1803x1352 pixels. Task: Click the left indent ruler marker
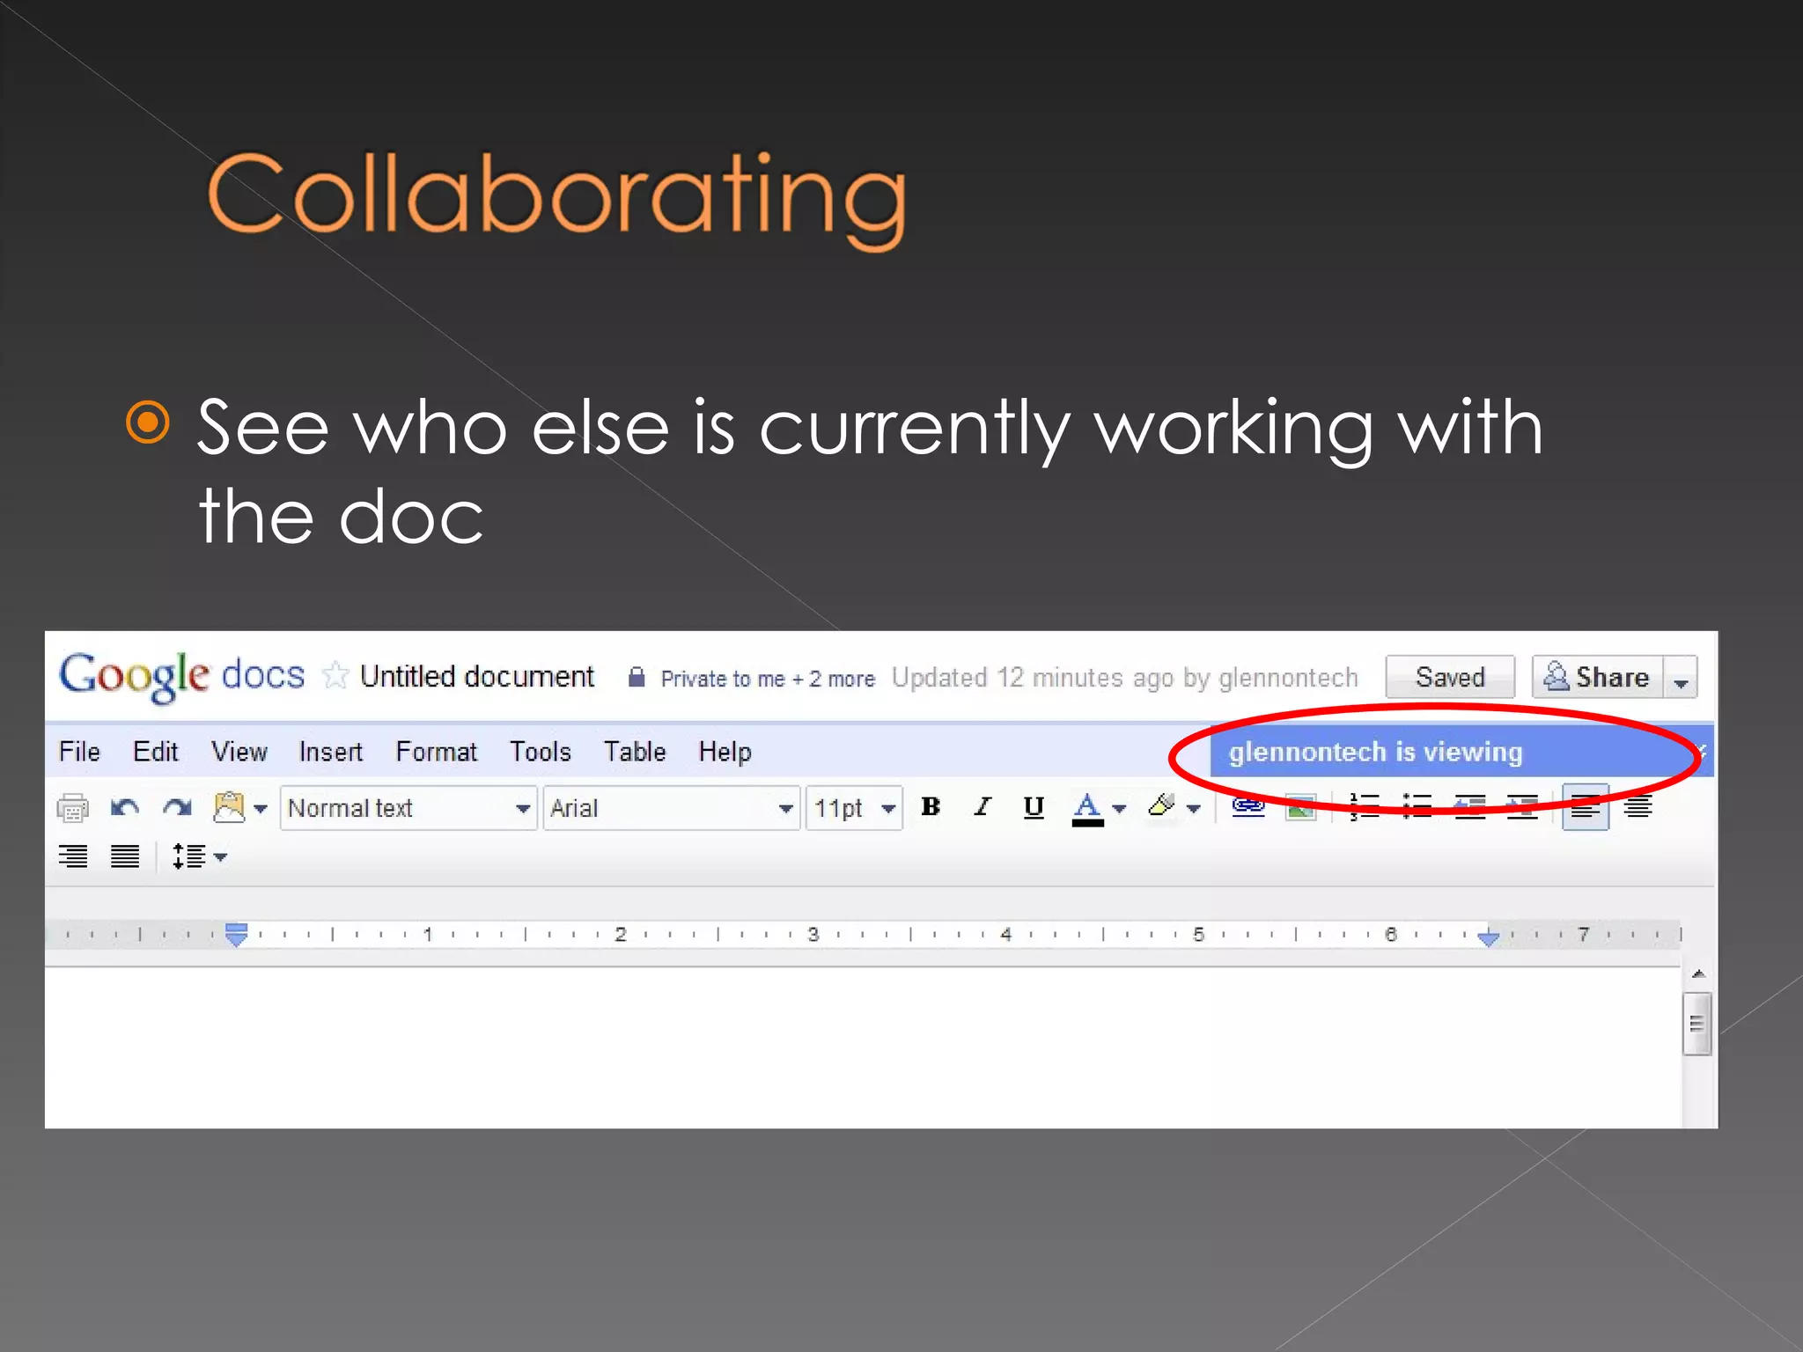(236, 935)
